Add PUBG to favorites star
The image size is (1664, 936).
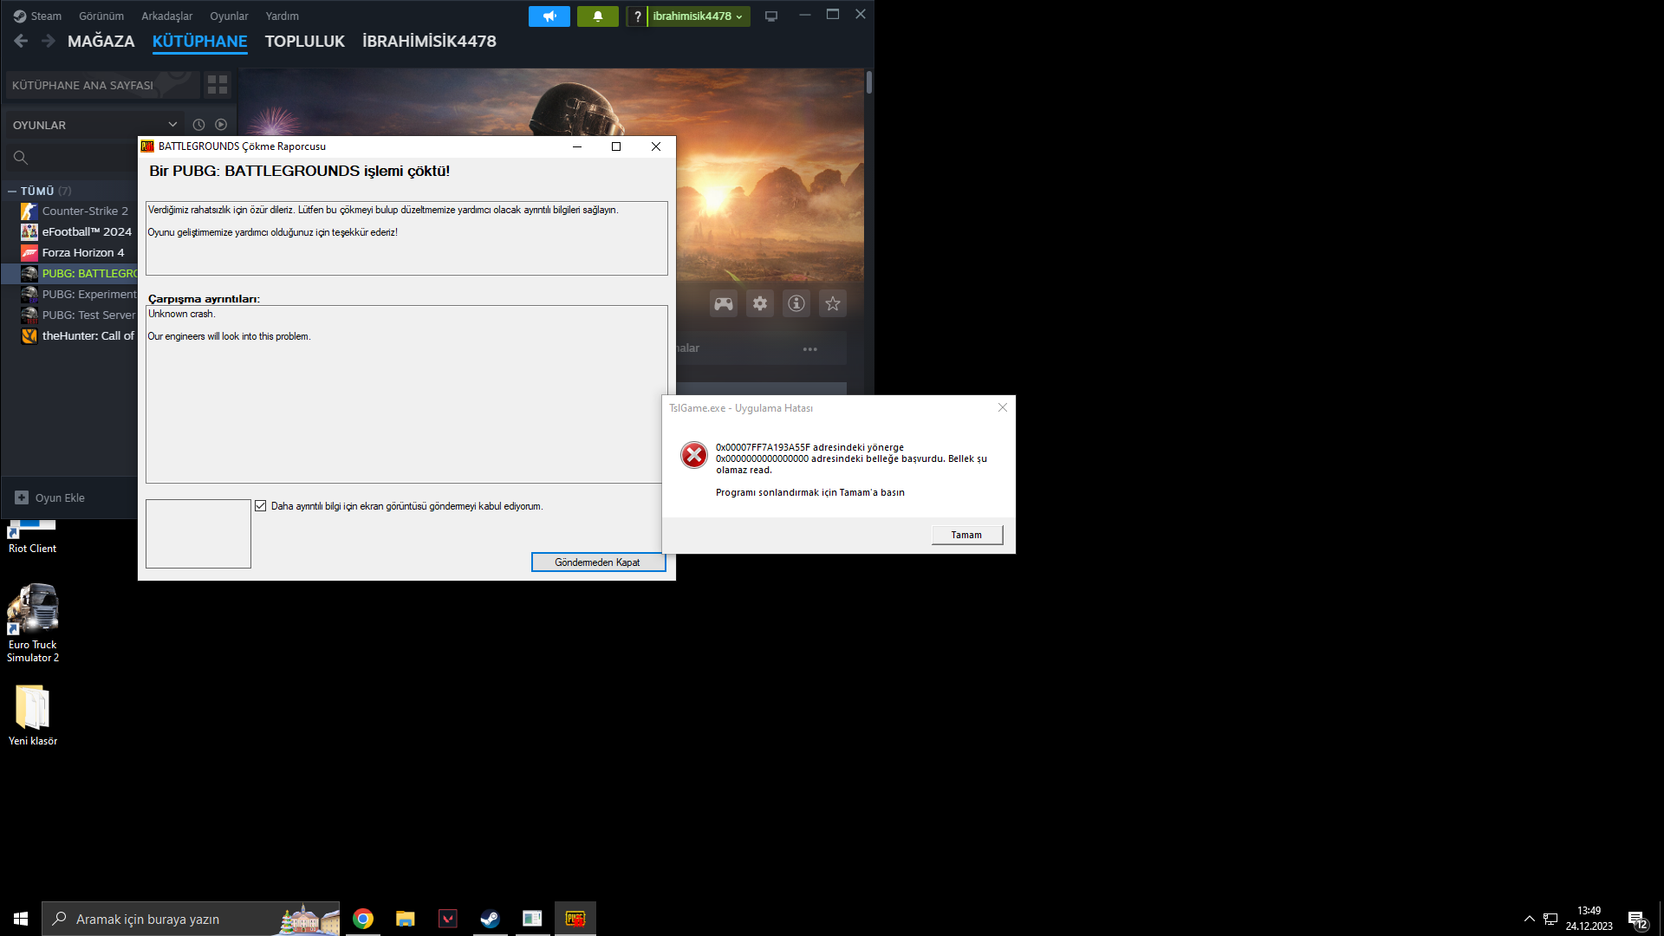point(833,303)
